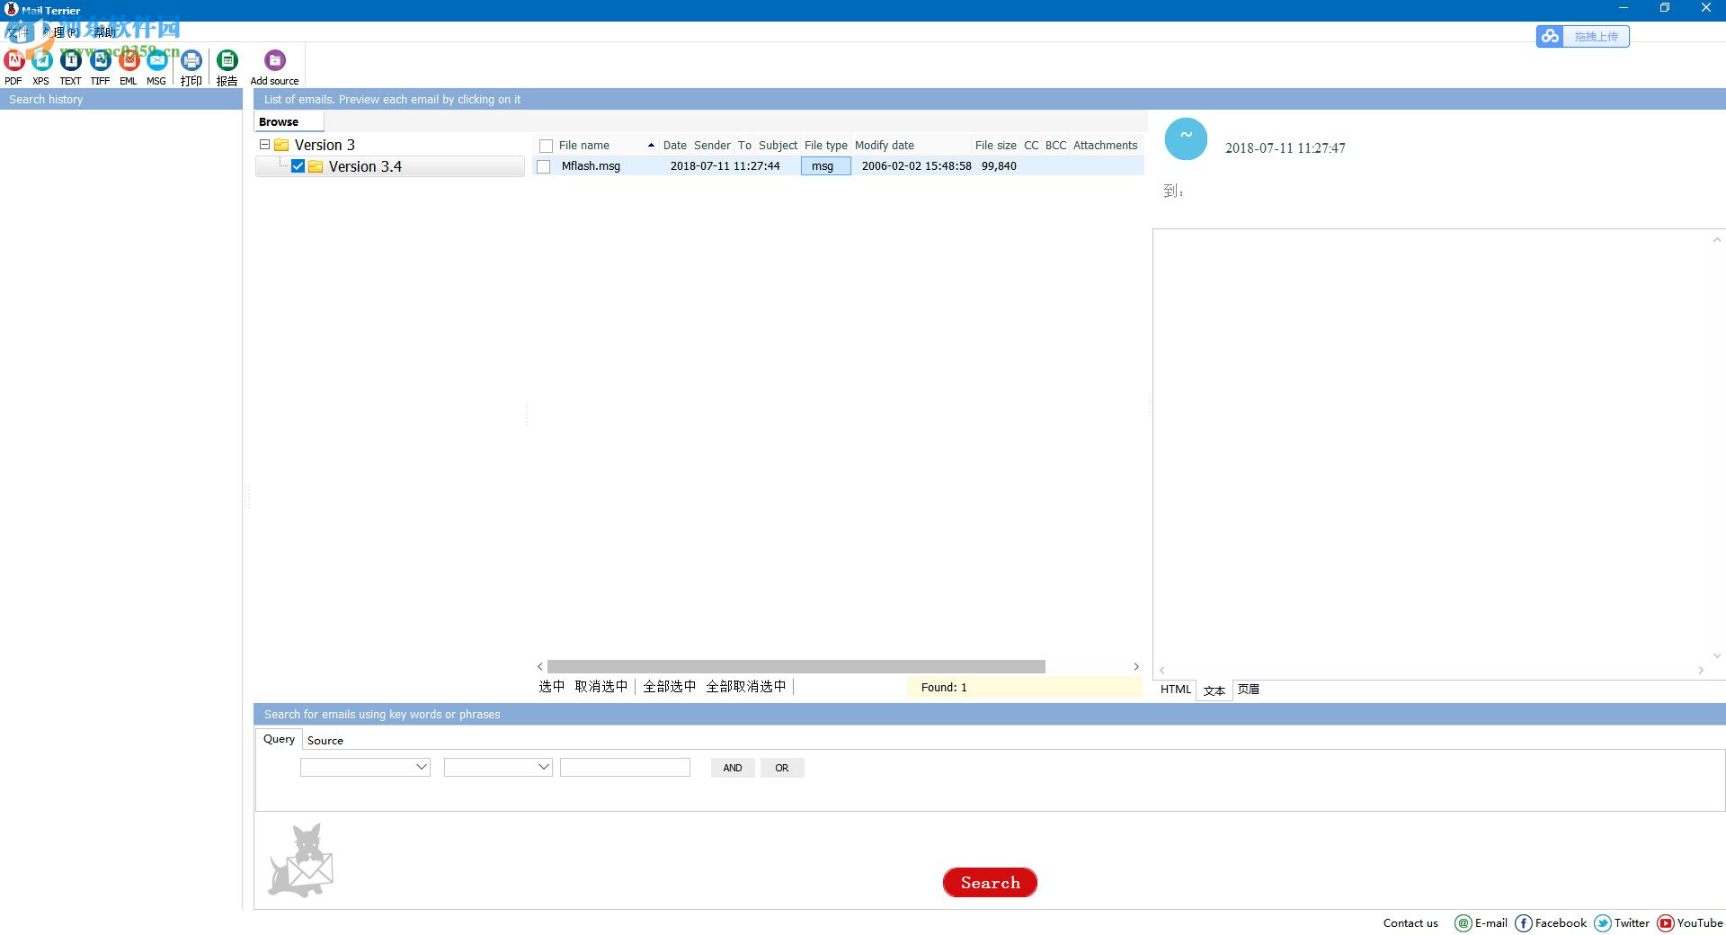Screen dimensions: 1726x935
Task: Open the 帮助 menu
Action: [104, 32]
